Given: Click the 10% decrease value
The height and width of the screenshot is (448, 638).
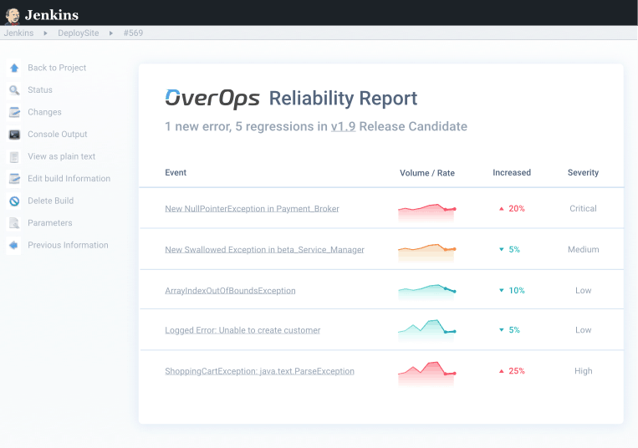Looking at the screenshot, I should (x=517, y=290).
